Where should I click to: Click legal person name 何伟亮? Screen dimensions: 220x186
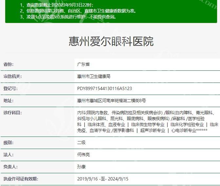(84, 155)
